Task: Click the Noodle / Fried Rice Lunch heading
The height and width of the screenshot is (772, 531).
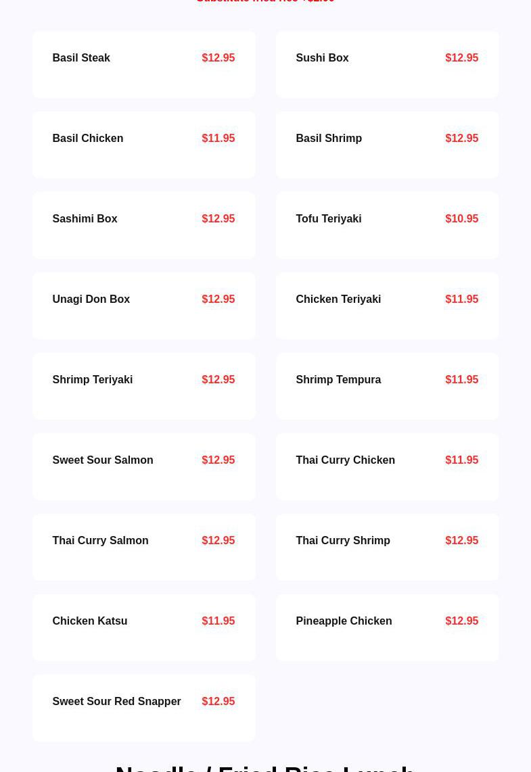Action: coord(265,768)
